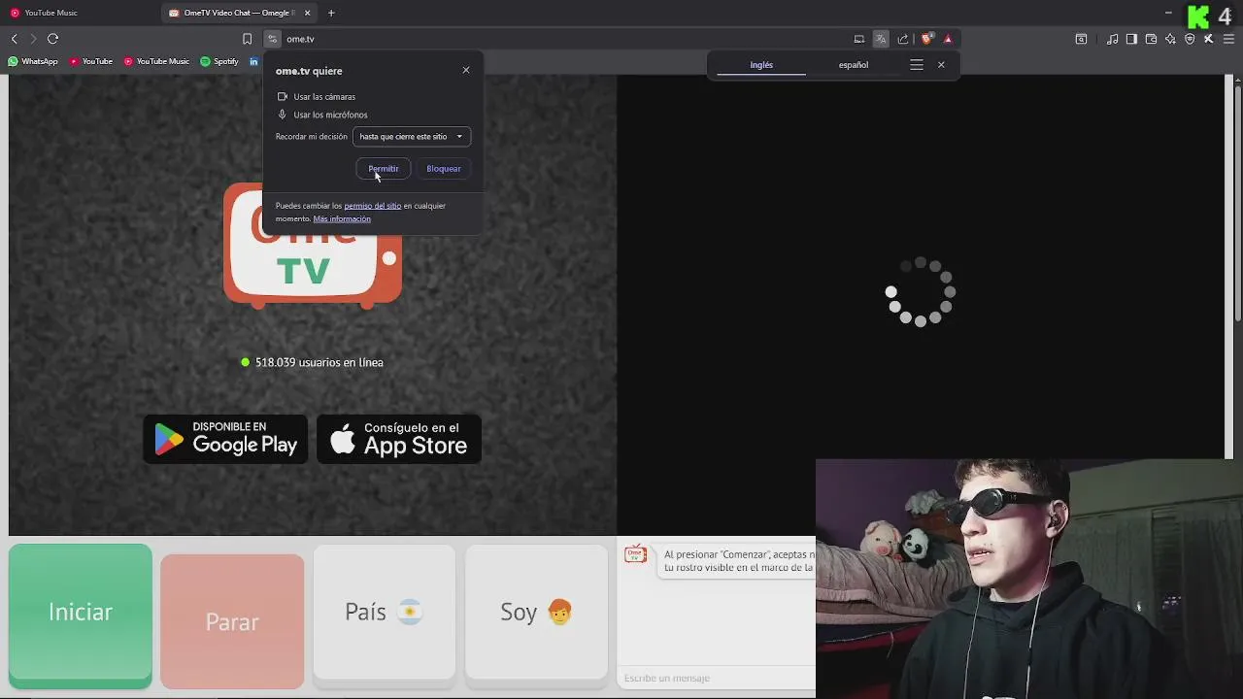Open the Brave Wallet icon
The image size is (1243, 699).
pos(1151,39)
